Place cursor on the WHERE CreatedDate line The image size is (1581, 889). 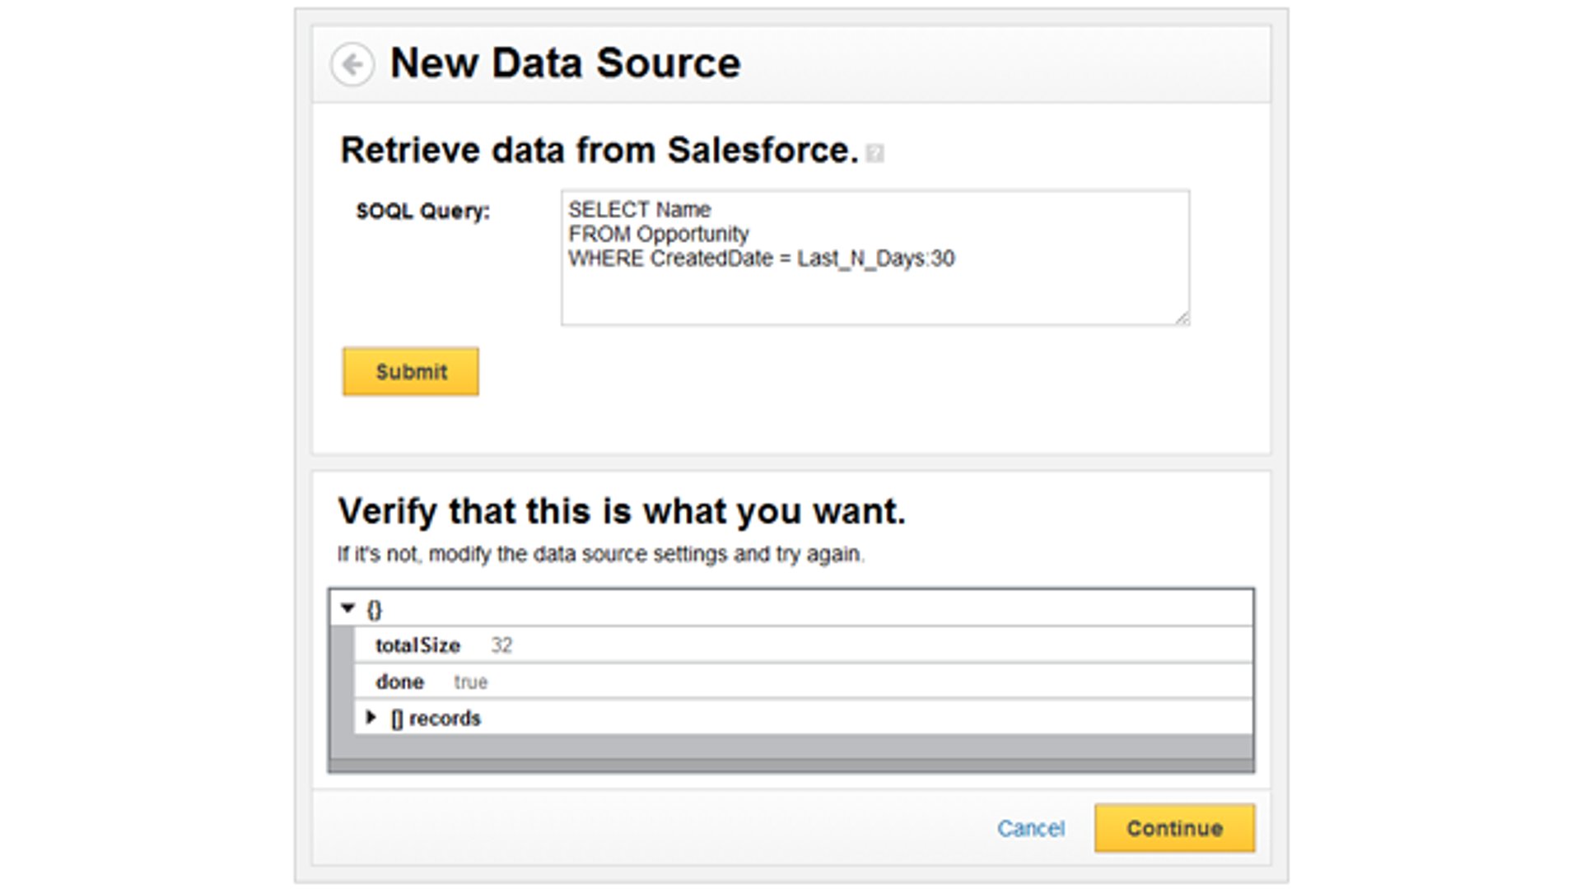761,258
